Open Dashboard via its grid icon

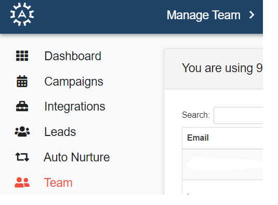(22, 56)
